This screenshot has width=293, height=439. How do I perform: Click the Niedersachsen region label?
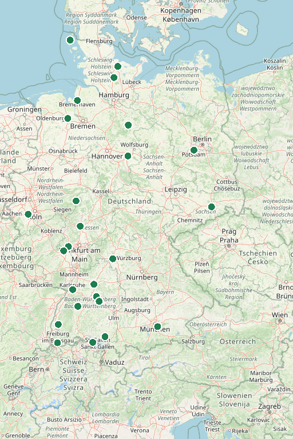pos(86,138)
